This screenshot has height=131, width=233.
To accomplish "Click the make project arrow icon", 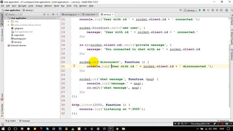I will click(x=181, y=10).
